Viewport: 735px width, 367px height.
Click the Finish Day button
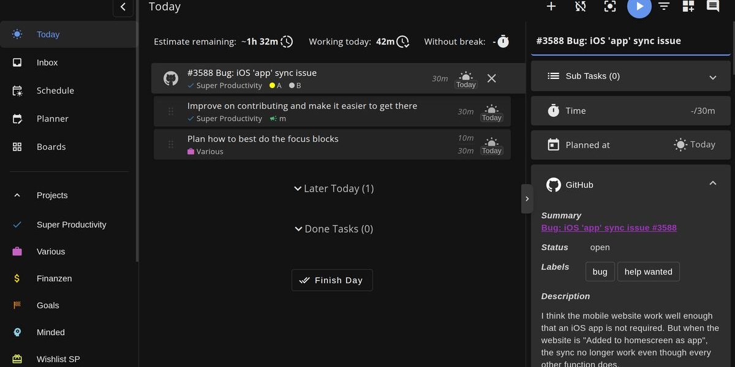pos(332,280)
